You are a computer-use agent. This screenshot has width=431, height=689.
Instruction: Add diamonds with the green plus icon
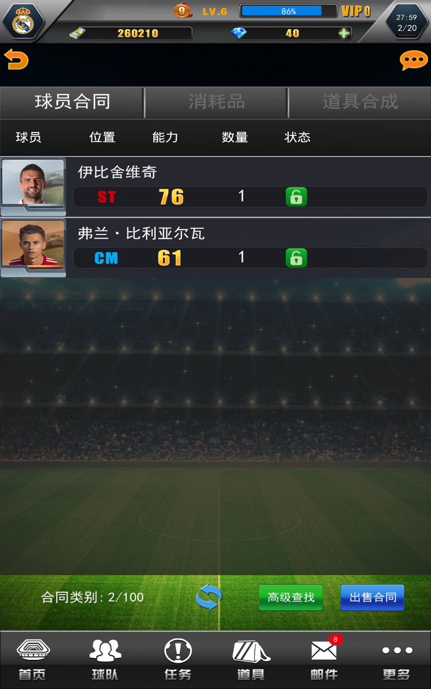[344, 33]
